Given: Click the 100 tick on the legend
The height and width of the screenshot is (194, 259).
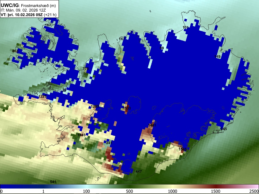Looking at the screenshot, I should (87, 191).
